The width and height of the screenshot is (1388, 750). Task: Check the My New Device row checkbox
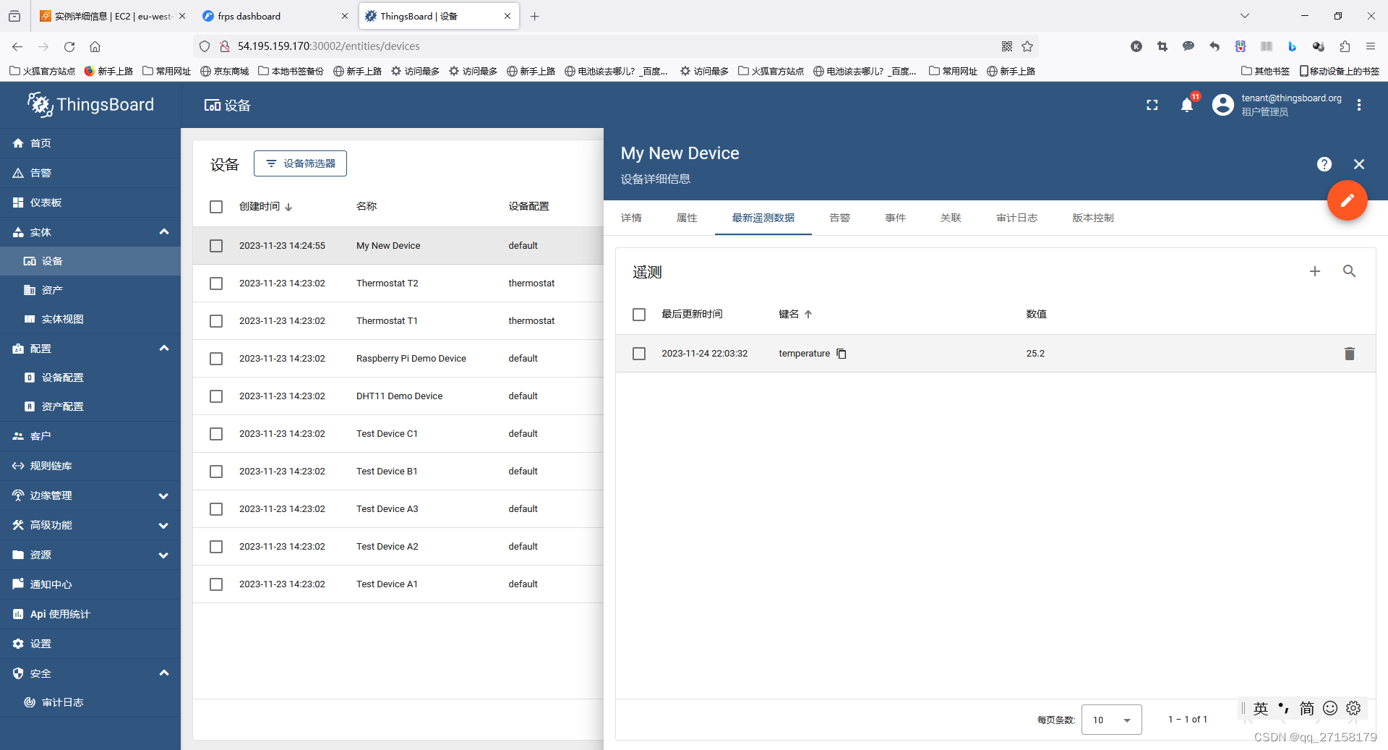tap(216, 246)
